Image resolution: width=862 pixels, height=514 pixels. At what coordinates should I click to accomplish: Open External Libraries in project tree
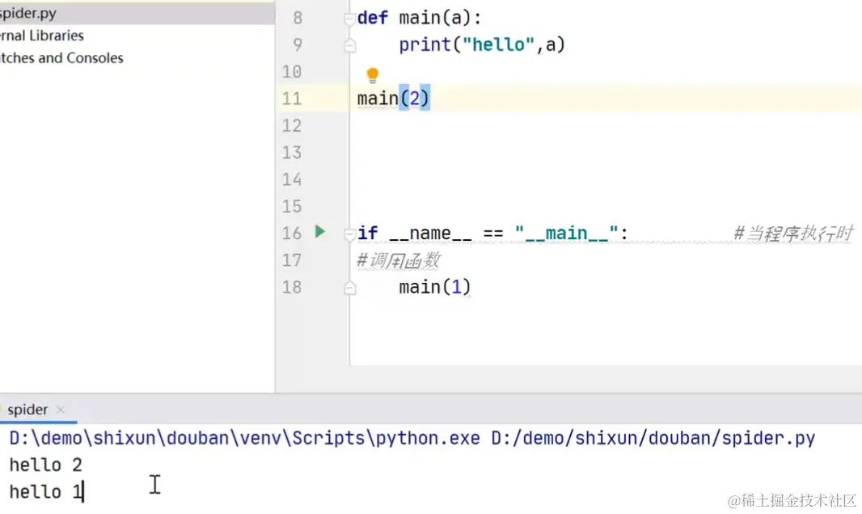click(x=42, y=36)
